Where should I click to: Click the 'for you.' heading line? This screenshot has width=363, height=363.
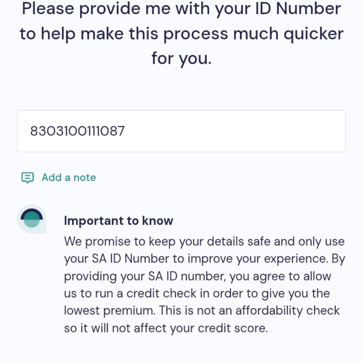click(x=181, y=58)
